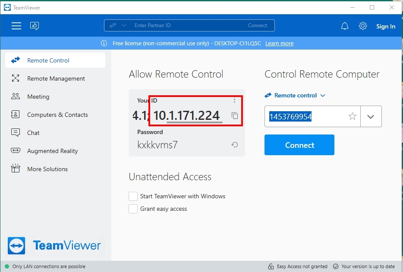Expand the Remote control mode dropdown
403x272 pixels.
pos(295,96)
